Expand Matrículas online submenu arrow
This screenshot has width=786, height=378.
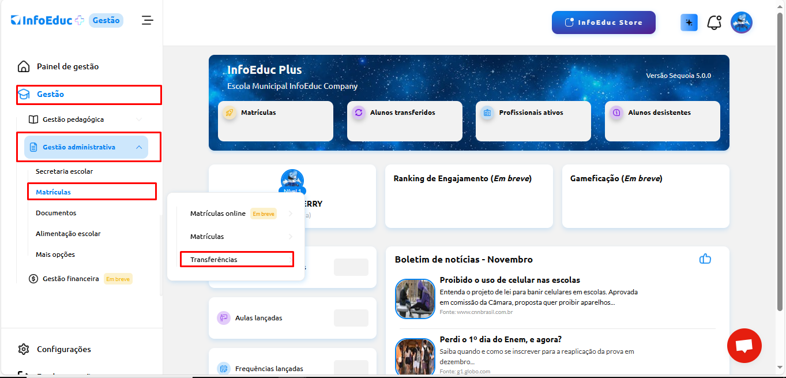point(290,214)
